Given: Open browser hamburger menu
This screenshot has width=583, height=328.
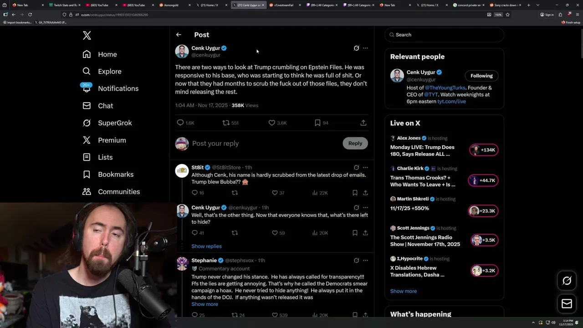Looking at the screenshot, I should click(x=577, y=15).
